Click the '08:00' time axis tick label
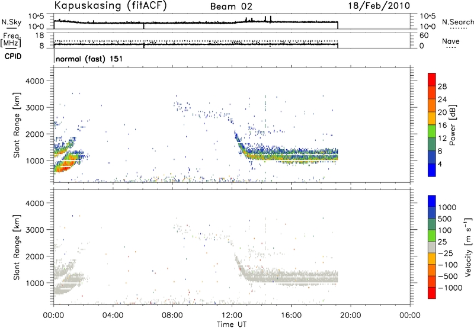Viewport: 474px width, 328px height. click(172, 316)
